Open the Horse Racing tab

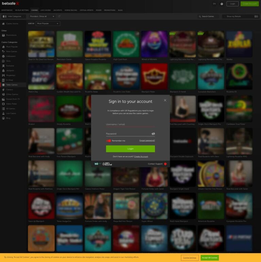pyautogui.click(x=71, y=10)
